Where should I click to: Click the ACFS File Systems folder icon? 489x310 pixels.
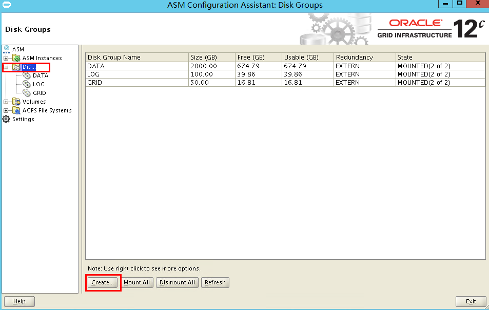[16, 110]
